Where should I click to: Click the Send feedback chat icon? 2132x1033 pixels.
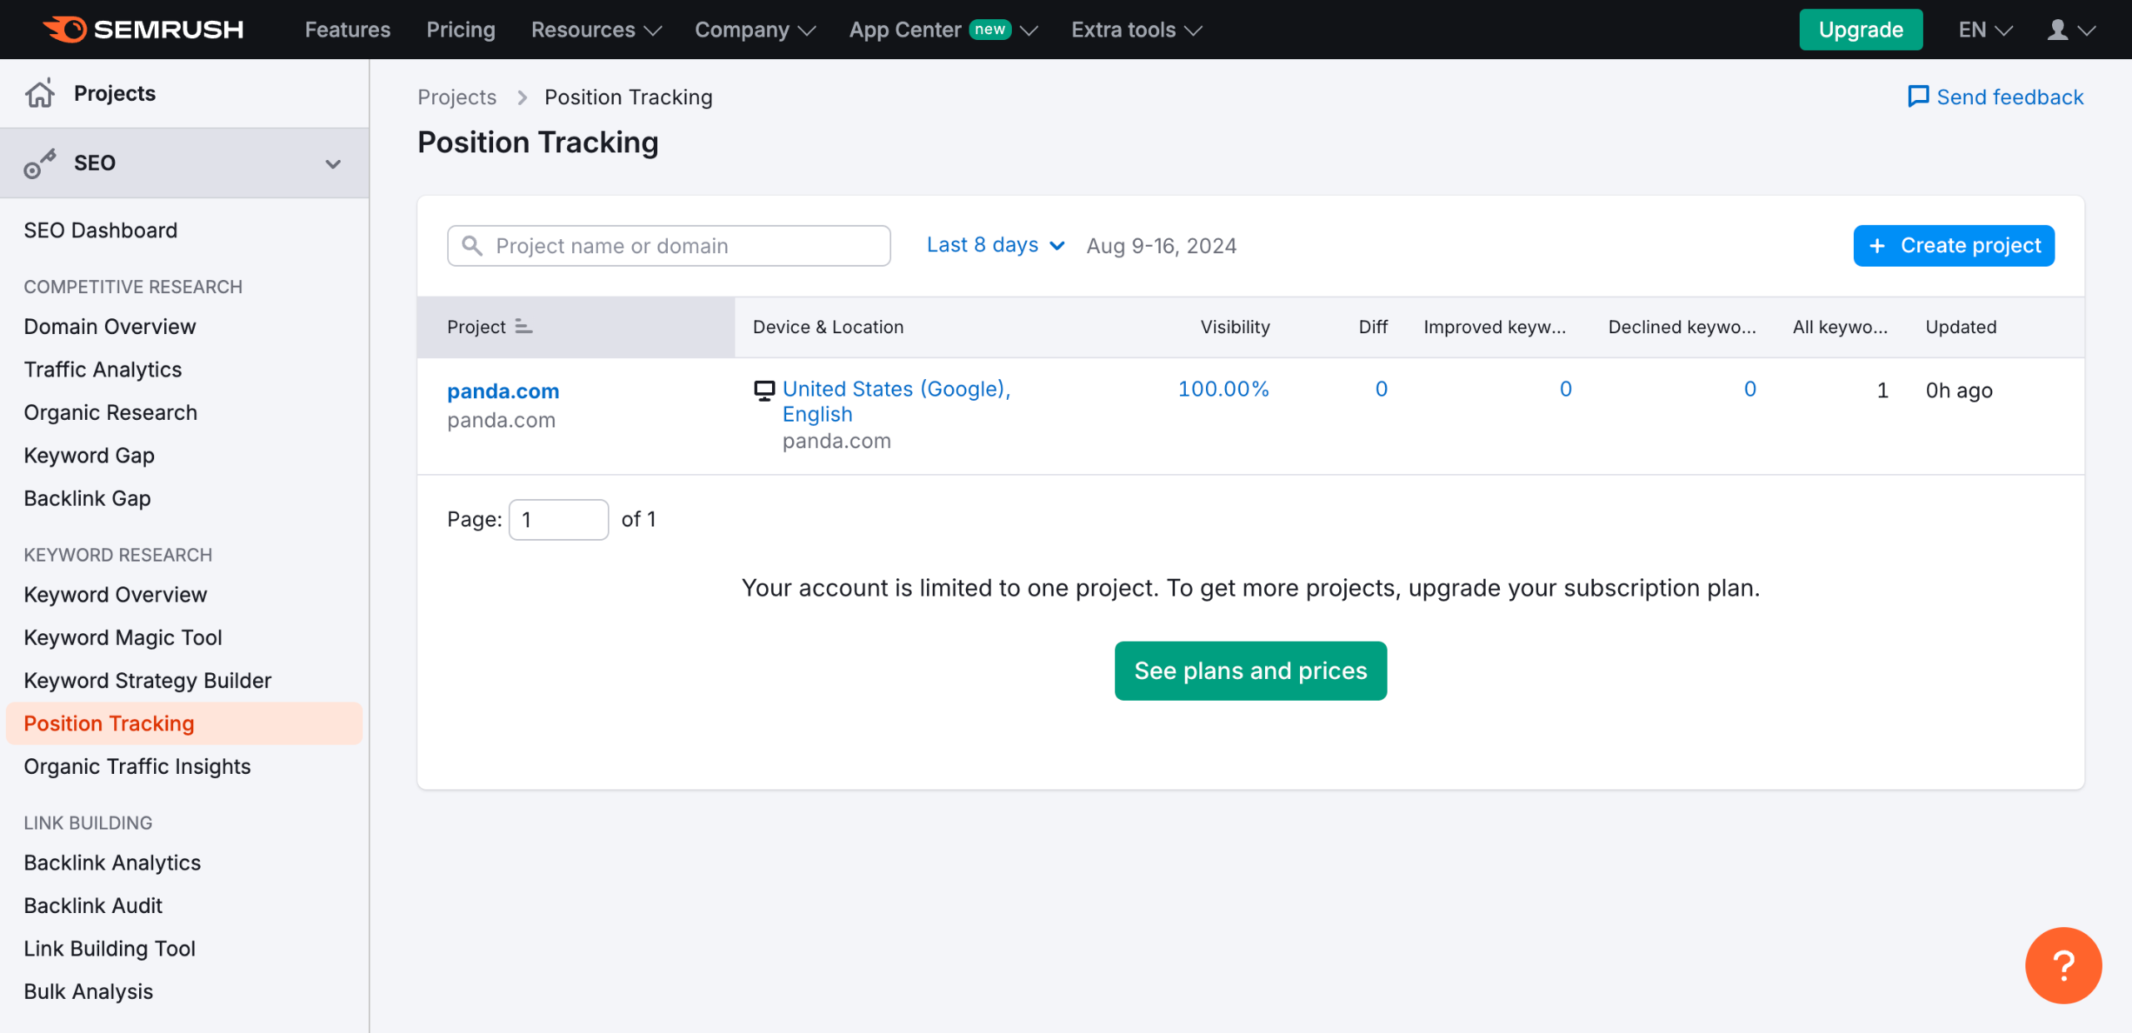point(1918,97)
